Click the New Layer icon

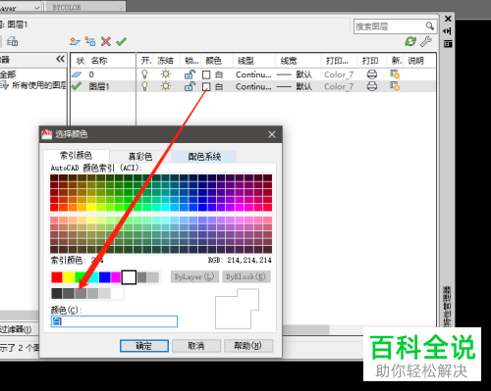point(75,41)
